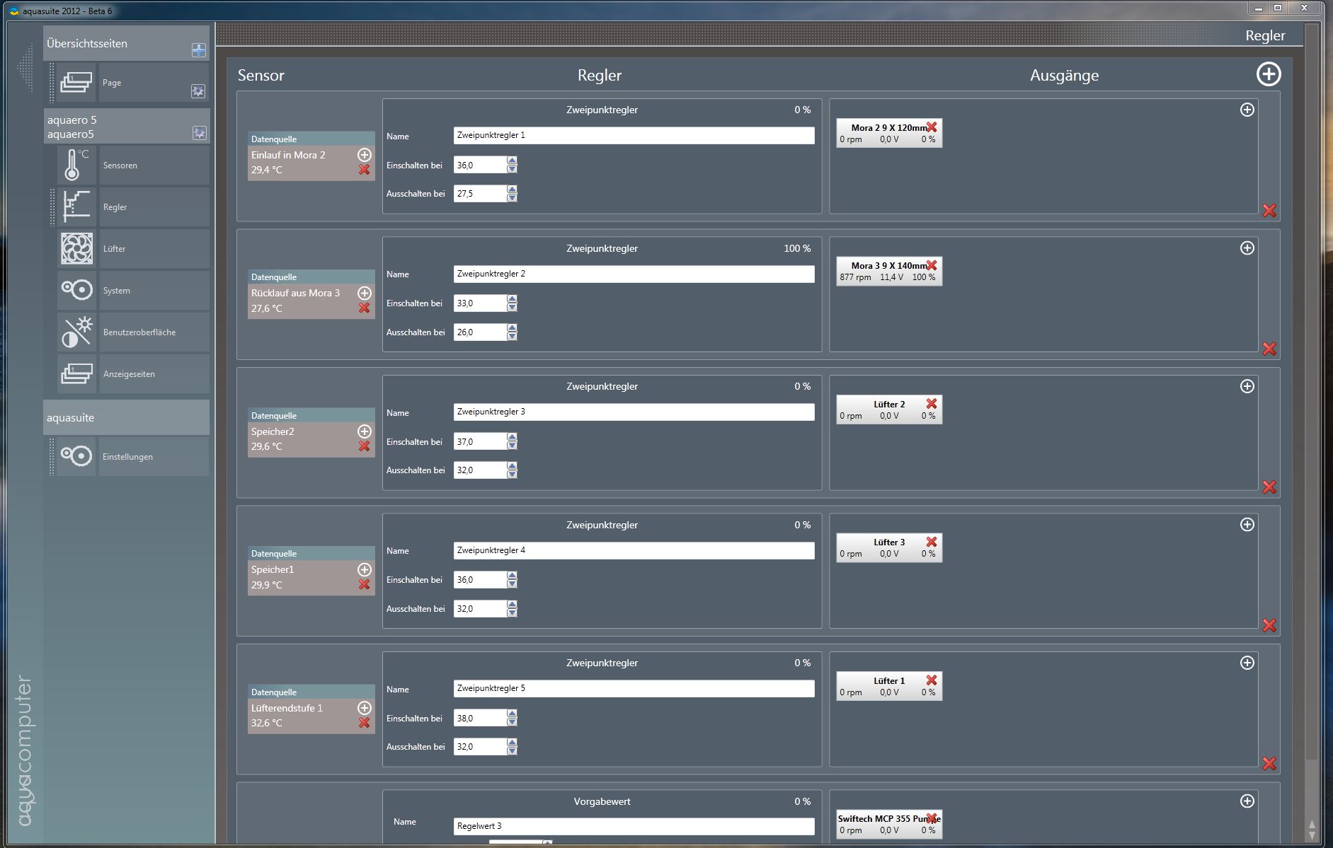Remove the Lüfter 2 output

(932, 403)
